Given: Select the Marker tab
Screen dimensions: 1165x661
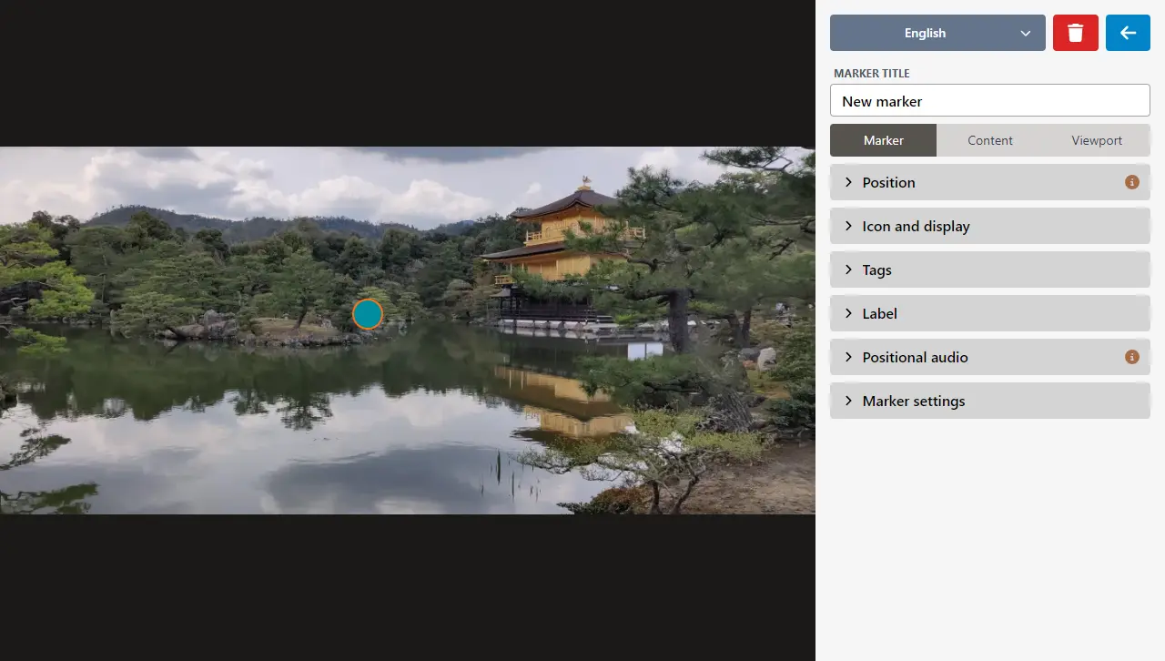Looking at the screenshot, I should (883, 140).
